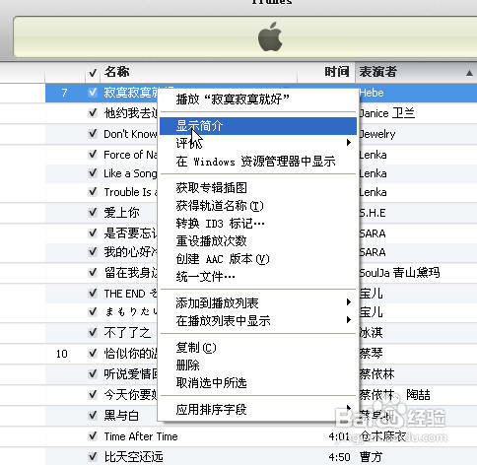This screenshot has width=477, height=465.
Task: Expand arrow next to 添加到播放列表
Action: (349, 302)
